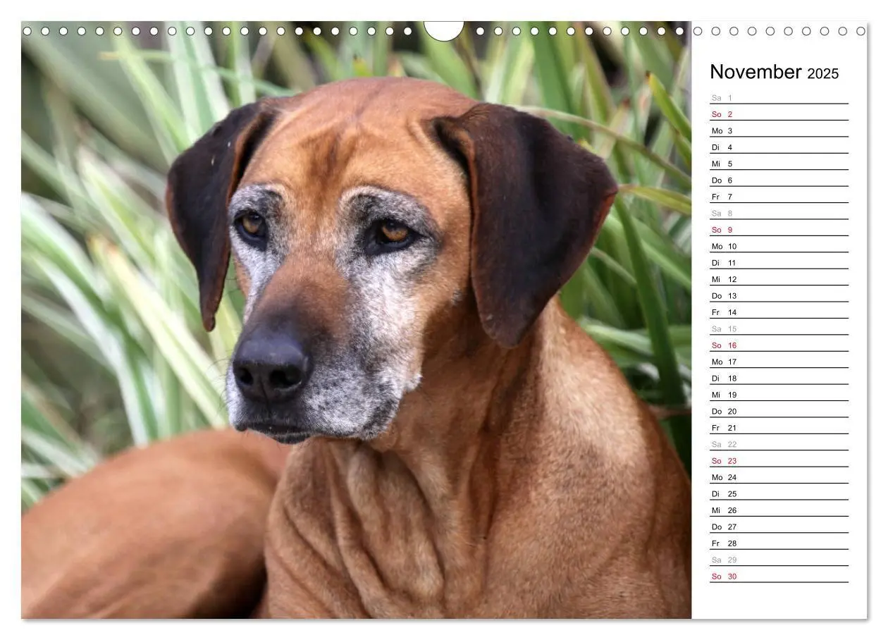This screenshot has width=888, height=640.
Task: Select the Di 11 date row
Action: tap(779, 263)
